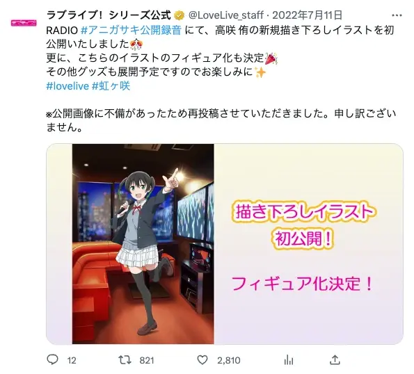414x374 pixels.
Task: Open the karaoke illustration image
Action: [x=143, y=244]
